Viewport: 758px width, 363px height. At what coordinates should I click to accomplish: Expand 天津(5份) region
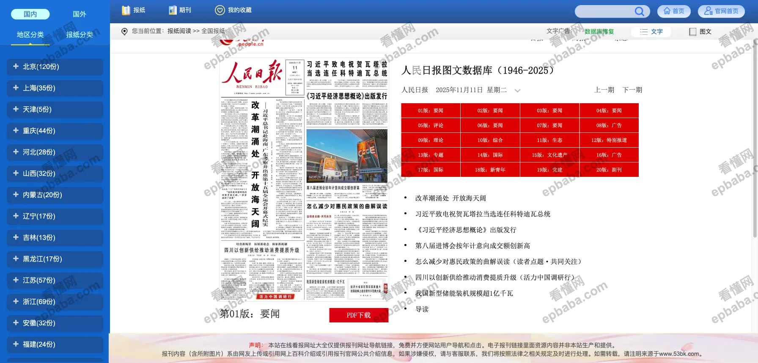tap(55, 110)
